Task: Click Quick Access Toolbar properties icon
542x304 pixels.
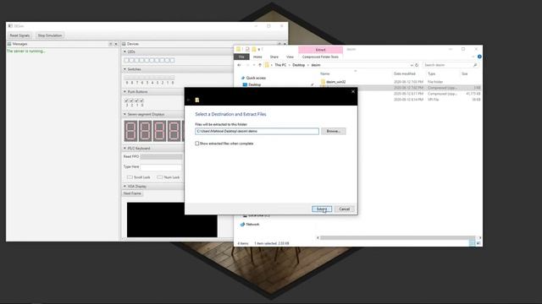Action: [247, 49]
